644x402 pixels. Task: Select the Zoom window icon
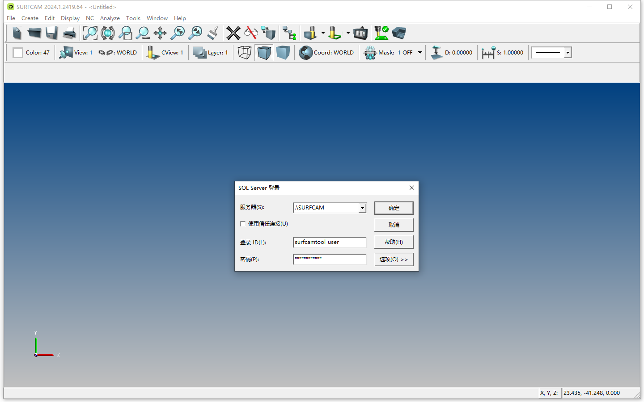pos(125,33)
